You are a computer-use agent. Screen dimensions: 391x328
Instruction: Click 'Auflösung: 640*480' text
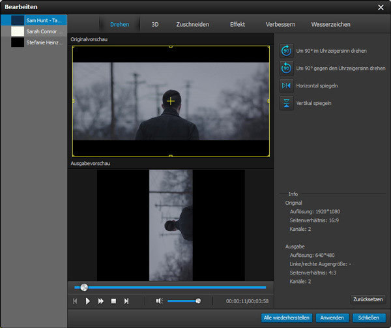(x=312, y=256)
